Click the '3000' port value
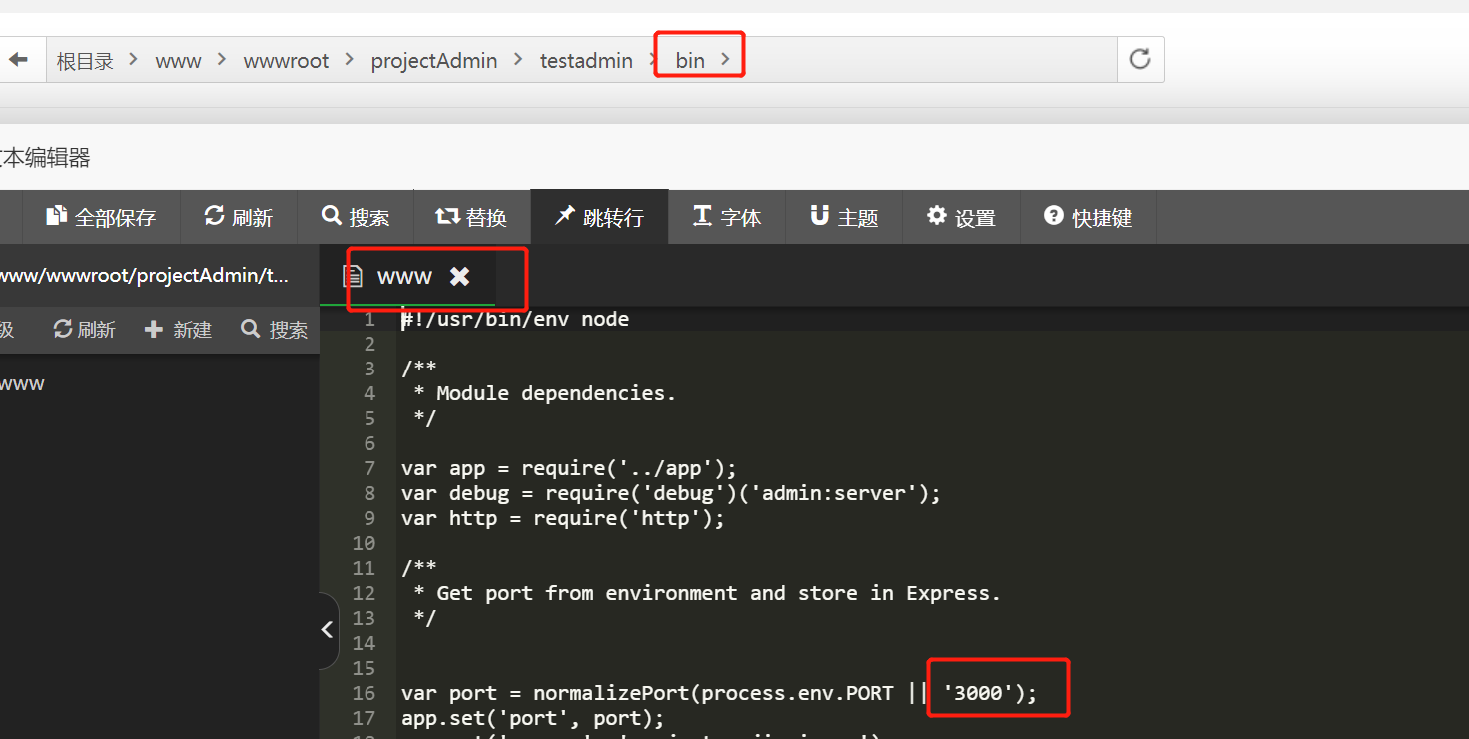Image resolution: width=1469 pixels, height=739 pixels. (x=979, y=693)
